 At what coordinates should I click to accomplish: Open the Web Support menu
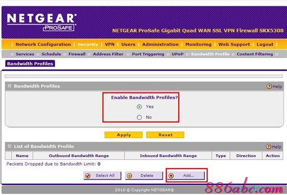click(234, 44)
